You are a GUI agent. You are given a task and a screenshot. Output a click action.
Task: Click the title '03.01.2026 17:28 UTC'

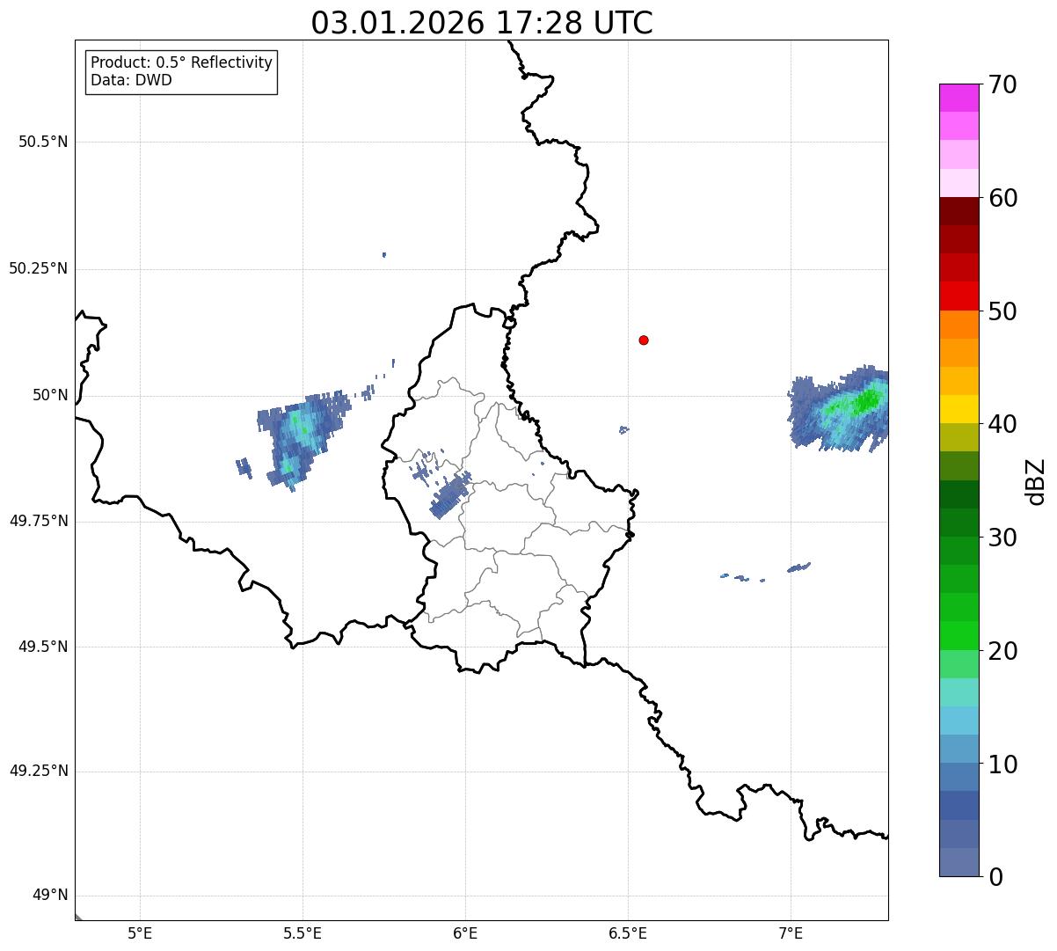pos(482,23)
